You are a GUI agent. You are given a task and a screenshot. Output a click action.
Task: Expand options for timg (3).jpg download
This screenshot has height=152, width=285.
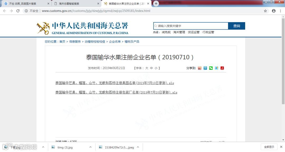91,147
